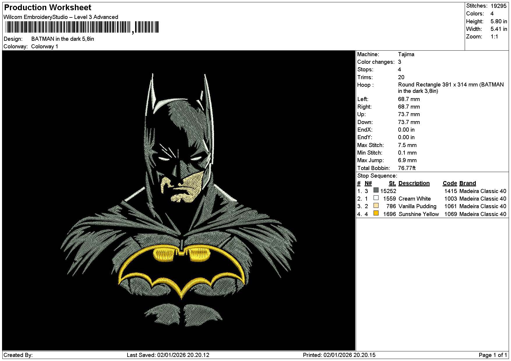Pick the Cream White color swatch
Screen dimensions: 511x361
(376, 198)
